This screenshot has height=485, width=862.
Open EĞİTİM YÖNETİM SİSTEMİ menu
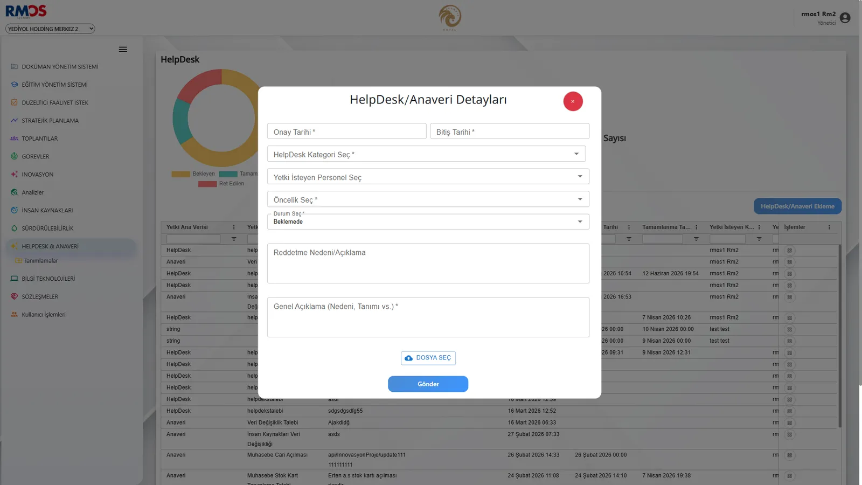click(x=54, y=85)
